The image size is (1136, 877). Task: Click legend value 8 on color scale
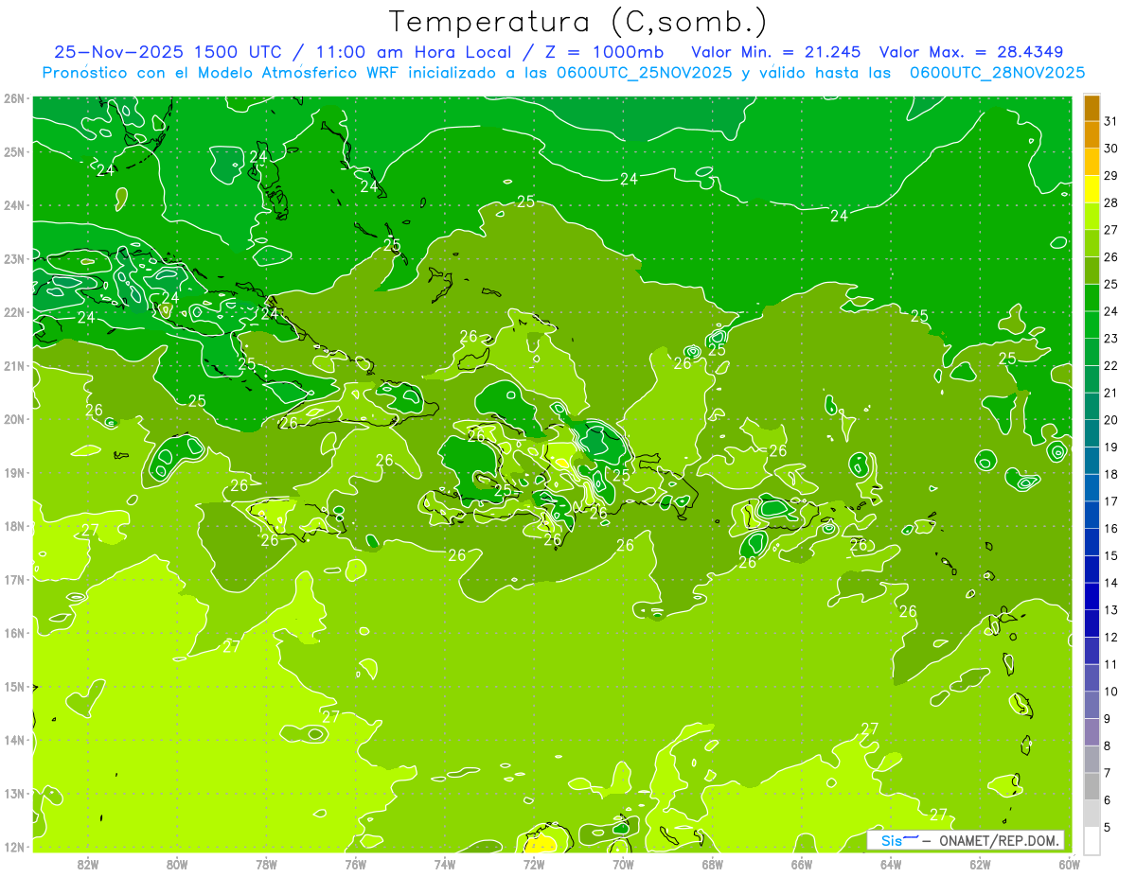coord(1108,745)
